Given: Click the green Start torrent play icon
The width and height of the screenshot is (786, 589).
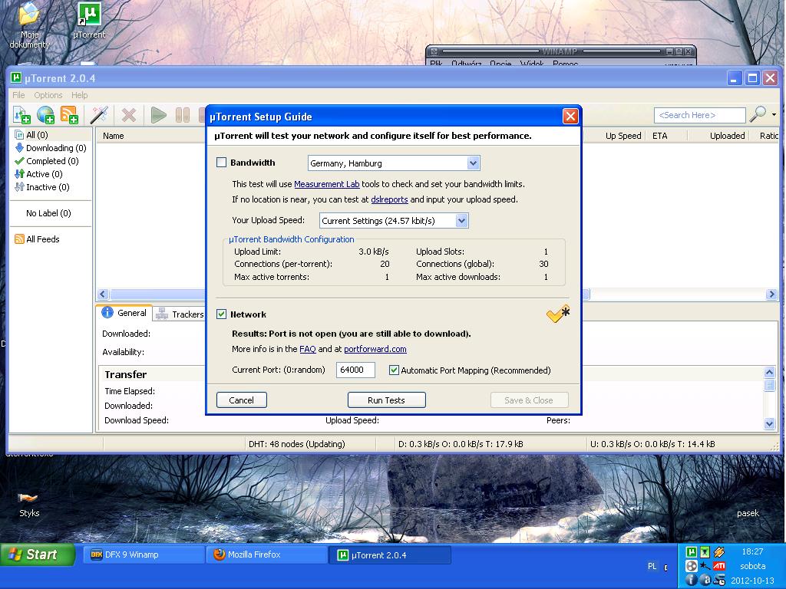Looking at the screenshot, I should coord(158,115).
